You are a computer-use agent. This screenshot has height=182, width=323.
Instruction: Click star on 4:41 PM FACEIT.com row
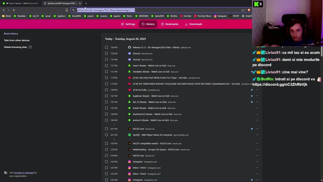252,129
